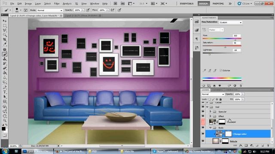Select the Horizontal Type tool
Image resolution: width=275 pixels, height=154 pixels.
(5, 92)
